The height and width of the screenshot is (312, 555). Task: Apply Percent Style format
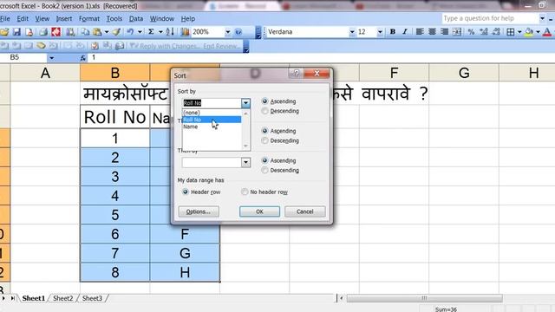tap(471, 32)
